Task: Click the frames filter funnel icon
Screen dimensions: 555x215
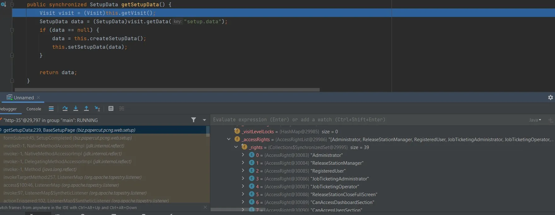Action: point(194,120)
